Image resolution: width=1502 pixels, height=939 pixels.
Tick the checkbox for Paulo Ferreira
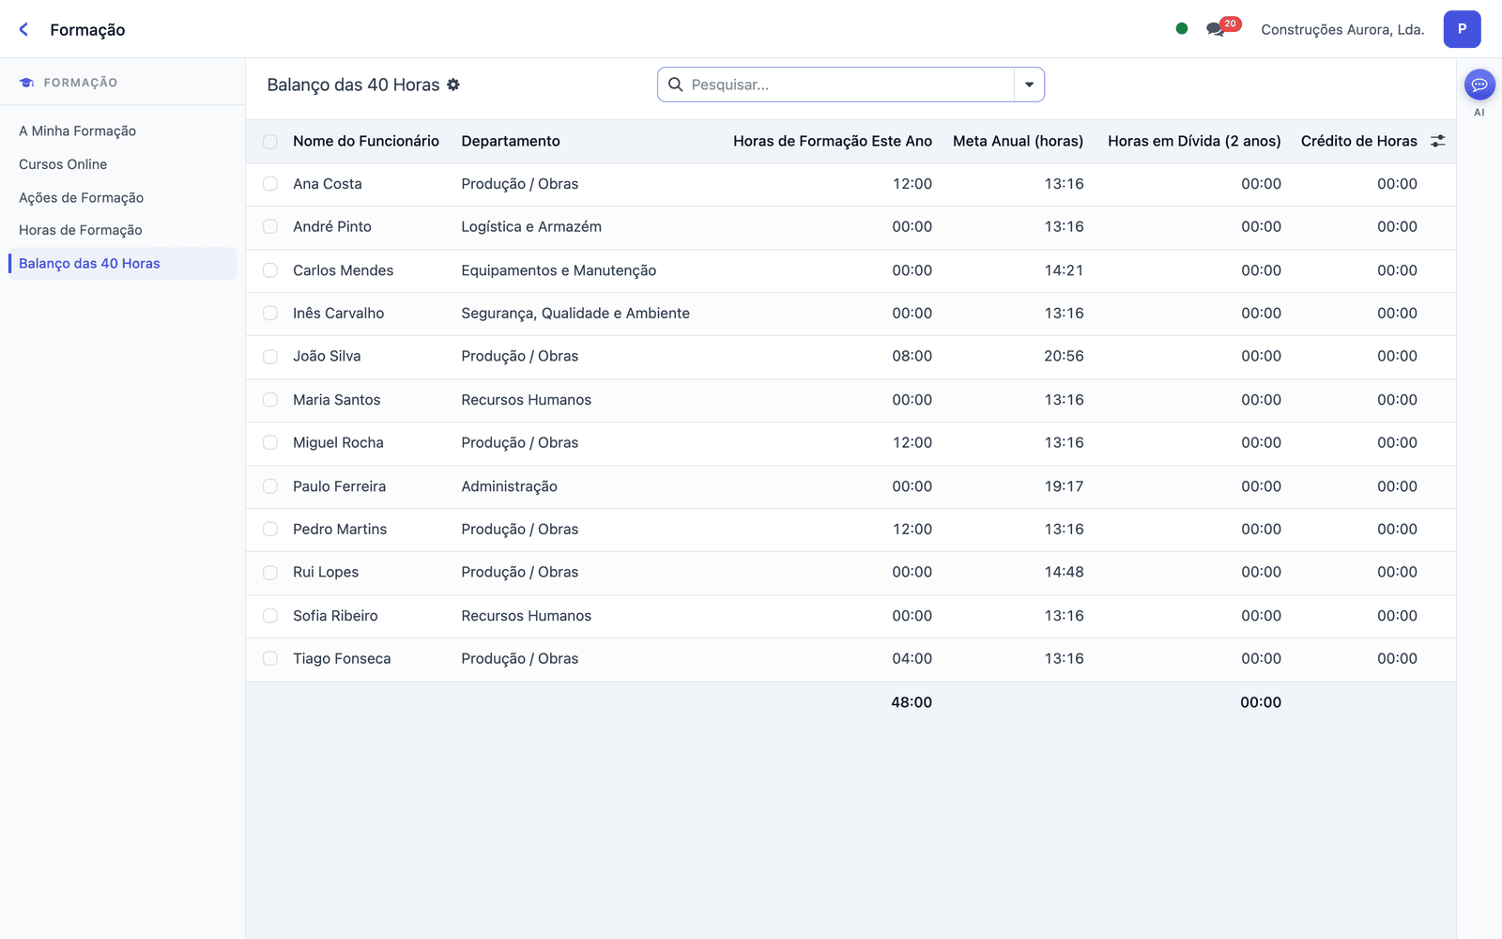270,486
